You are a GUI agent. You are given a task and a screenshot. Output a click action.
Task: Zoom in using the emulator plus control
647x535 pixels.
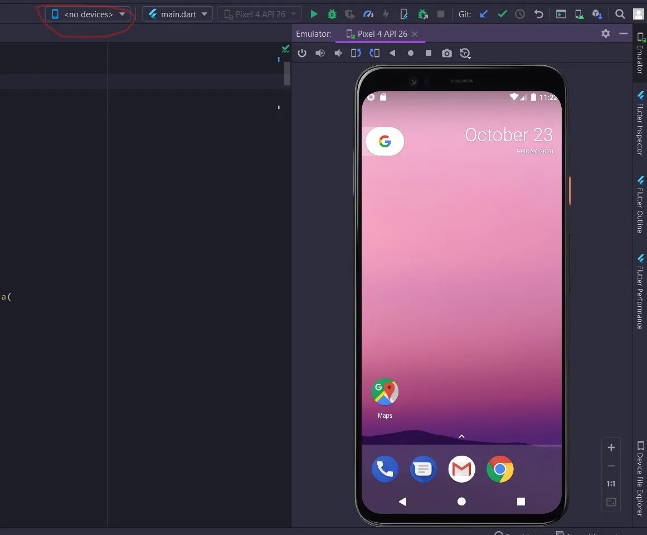click(x=611, y=447)
